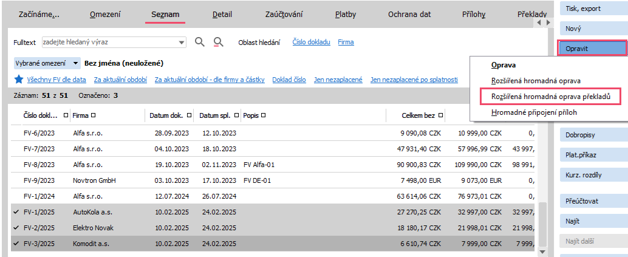Select Rozšířená hromadná oprava překladů menu item
This screenshot has height=257, width=628.
pos(555,96)
